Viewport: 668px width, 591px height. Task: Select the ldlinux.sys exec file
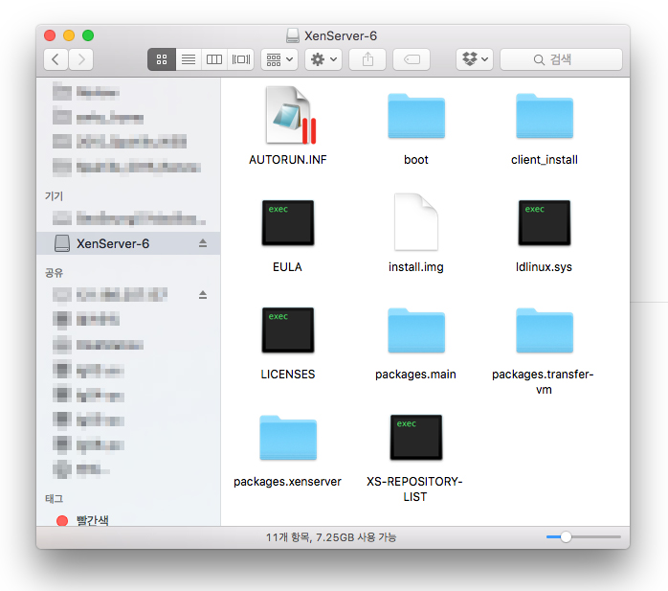coord(544,225)
